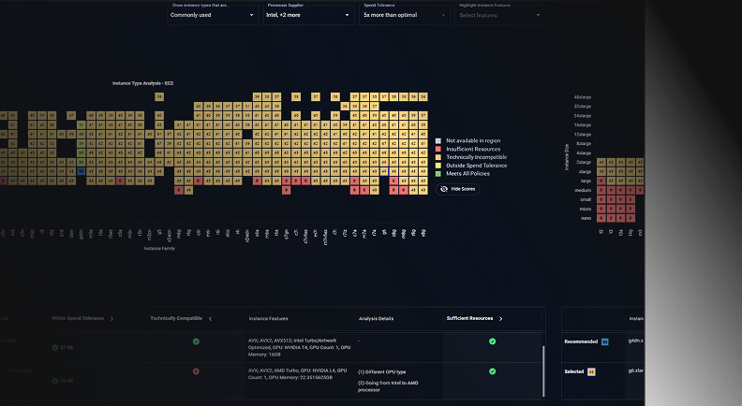742x406 pixels.
Task: Click the green check beside $1.88
Action: click(x=55, y=347)
